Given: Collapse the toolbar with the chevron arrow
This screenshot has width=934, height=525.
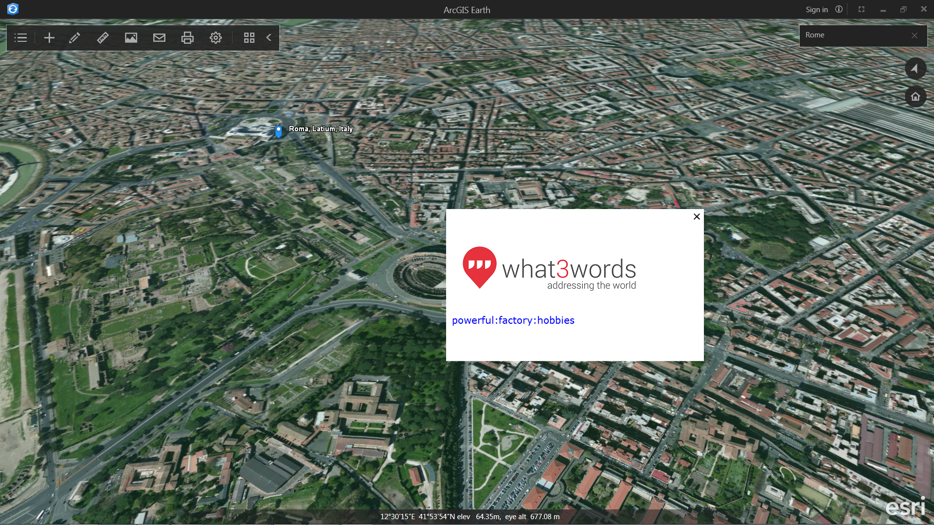Looking at the screenshot, I should (269, 37).
